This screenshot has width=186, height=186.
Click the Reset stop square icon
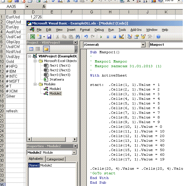[x=114, y=37]
